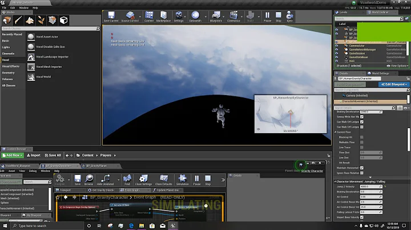
Task: Collapse the Current Floor section
Action: 335,132
